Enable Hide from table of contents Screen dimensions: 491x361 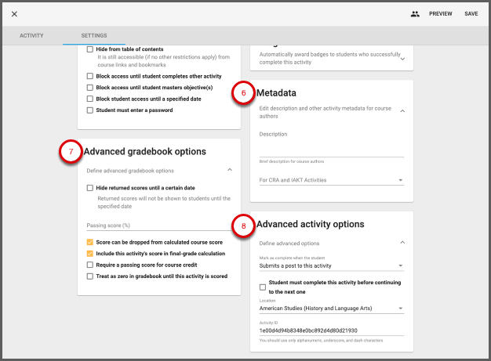[89, 49]
